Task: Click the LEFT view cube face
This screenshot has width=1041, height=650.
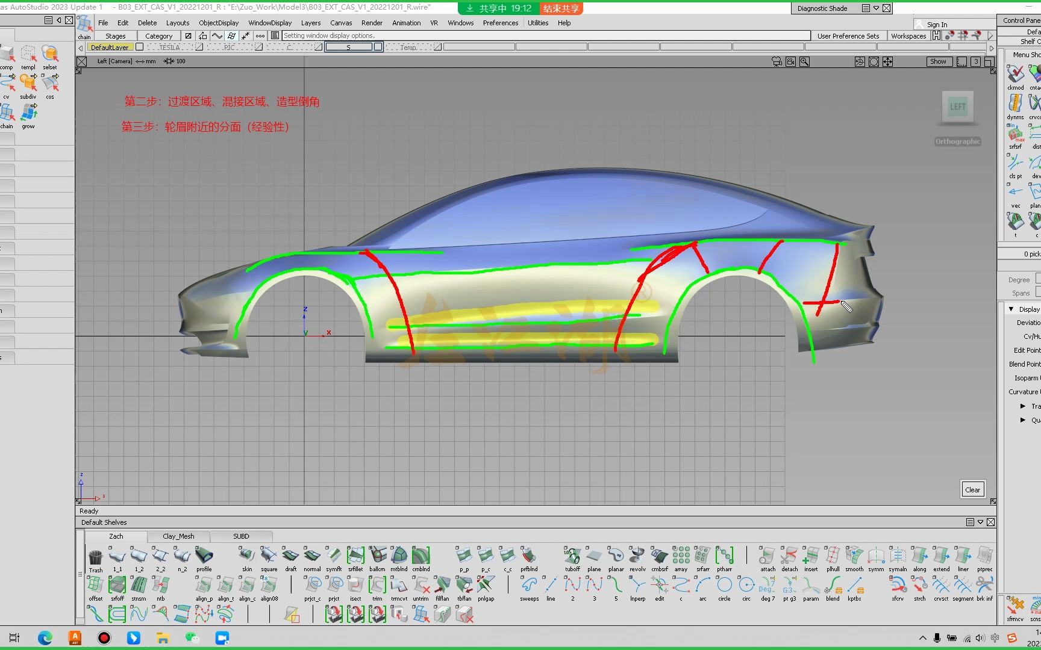Action: pos(957,107)
